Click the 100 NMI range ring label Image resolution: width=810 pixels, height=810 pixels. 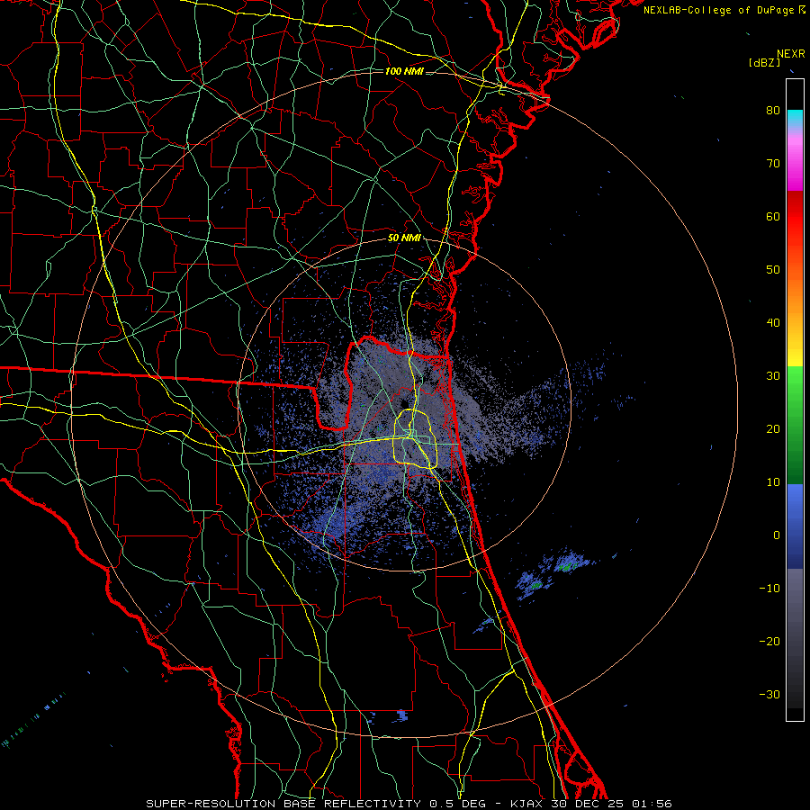(404, 71)
